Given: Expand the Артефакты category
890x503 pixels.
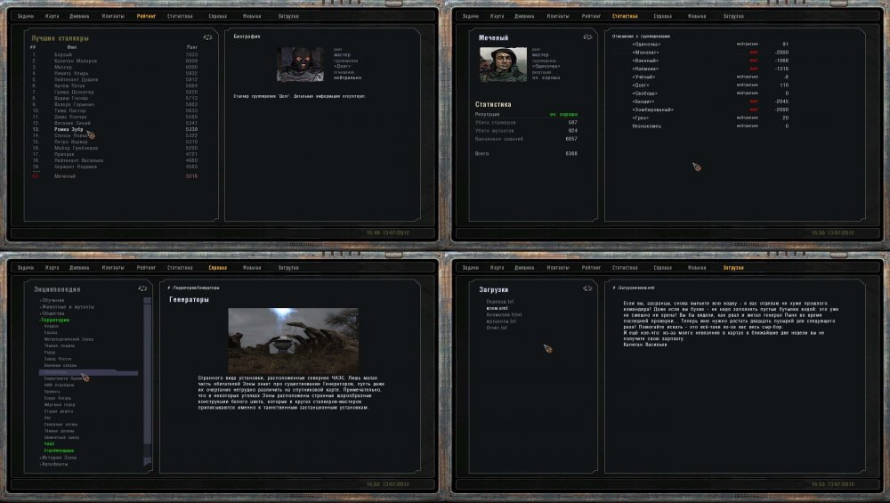Looking at the screenshot, I should [x=54, y=464].
